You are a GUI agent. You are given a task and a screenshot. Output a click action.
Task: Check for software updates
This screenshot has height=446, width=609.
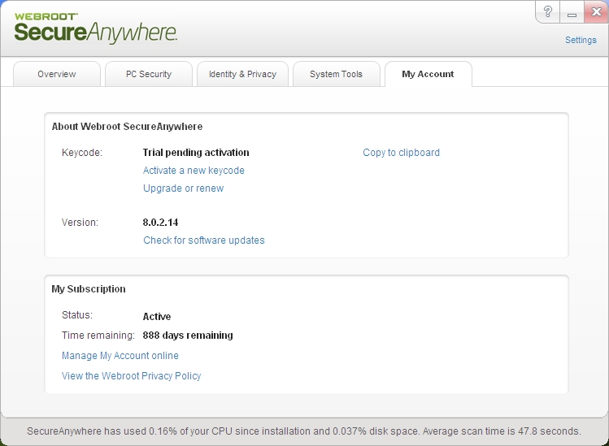coord(204,240)
